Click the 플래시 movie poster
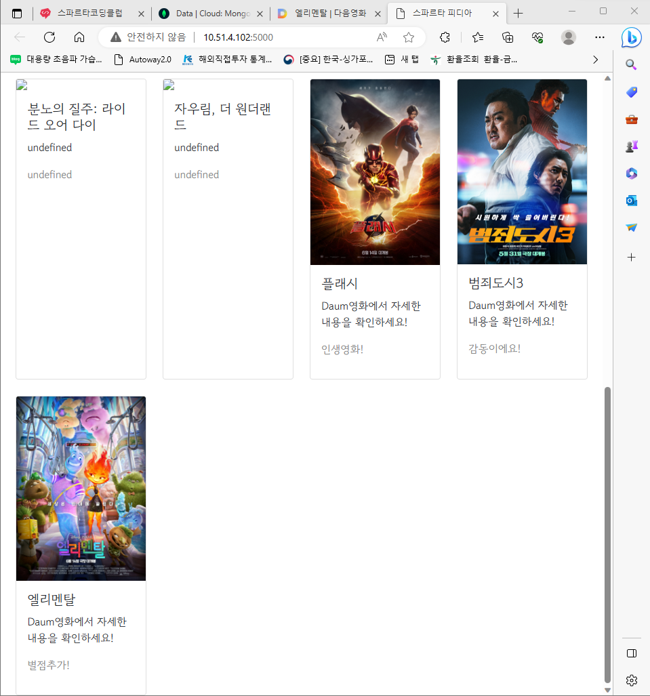650x696 pixels. (375, 171)
